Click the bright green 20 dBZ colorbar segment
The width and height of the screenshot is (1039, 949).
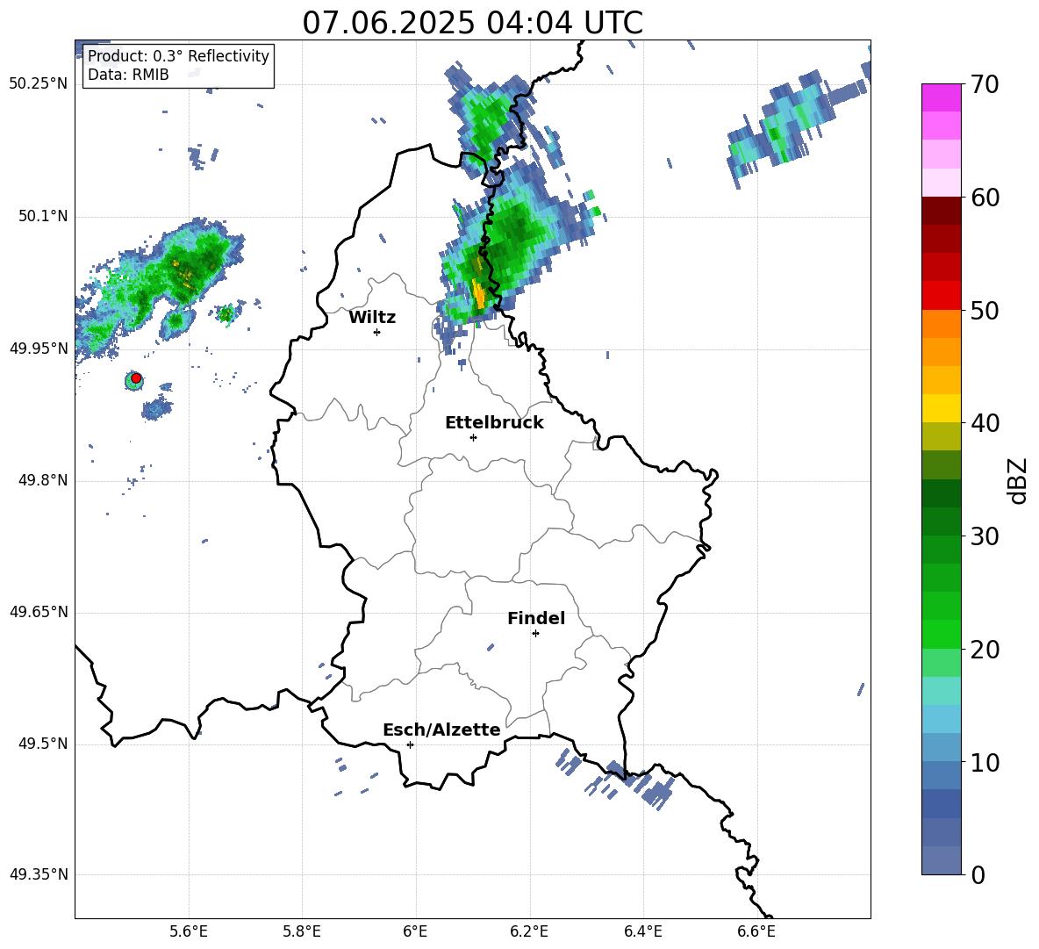pos(942,634)
